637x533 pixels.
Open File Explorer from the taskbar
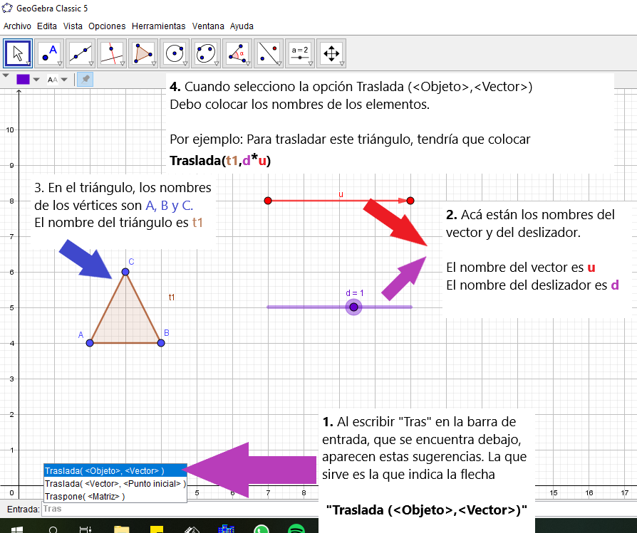coord(121,529)
